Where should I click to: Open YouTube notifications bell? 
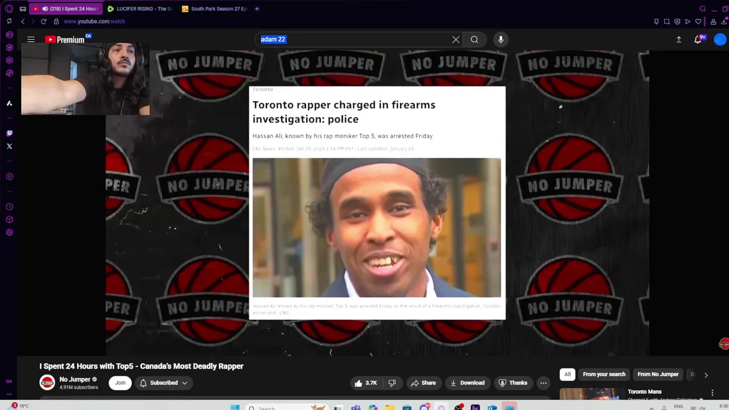(x=698, y=39)
